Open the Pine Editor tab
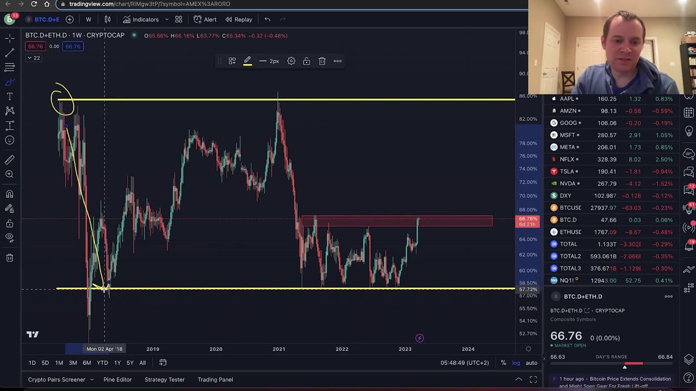The image size is (696, 391). click(117, 380)
